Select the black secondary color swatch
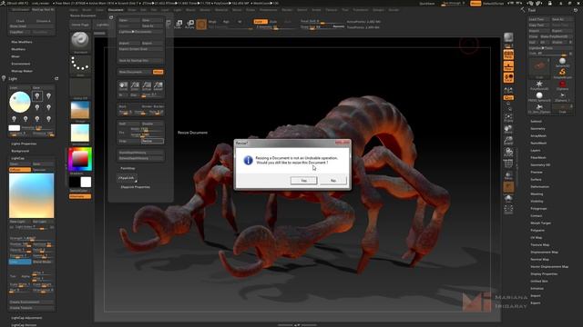Viewport: 583px width, 327px height. tap(75, 182)
